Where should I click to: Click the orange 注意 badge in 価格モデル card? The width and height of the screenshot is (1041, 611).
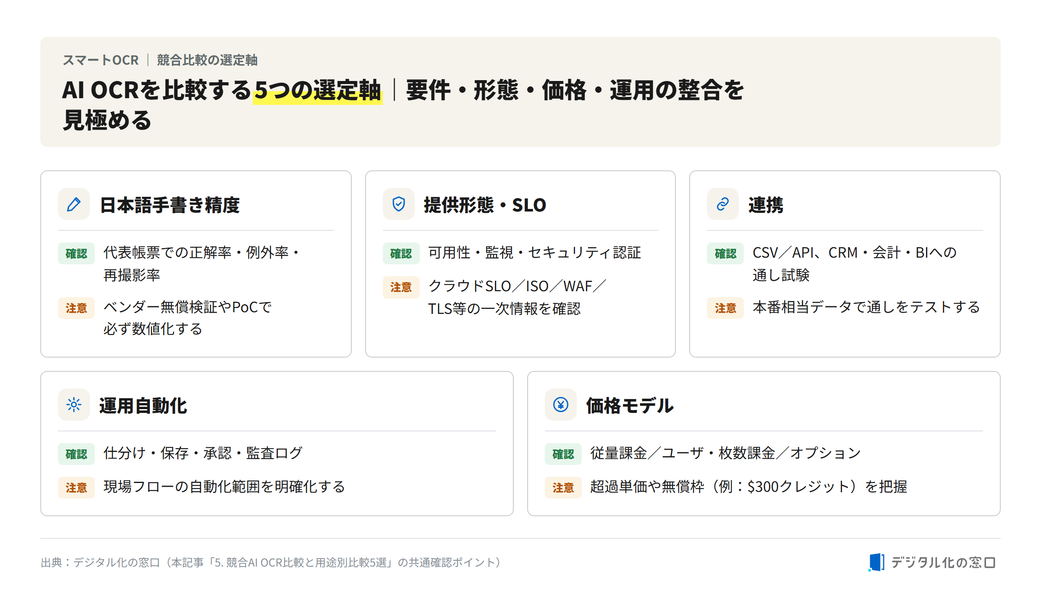pyautogui.click(x=563, y=487)
